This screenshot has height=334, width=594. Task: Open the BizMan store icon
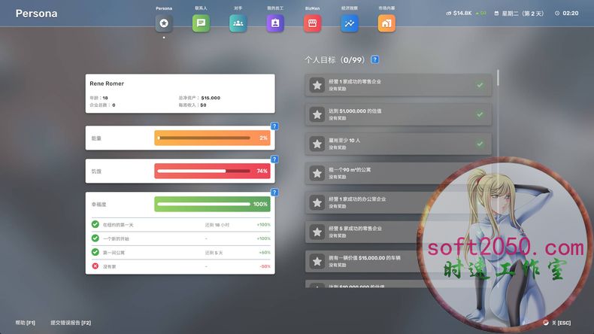tap(312, 23)
